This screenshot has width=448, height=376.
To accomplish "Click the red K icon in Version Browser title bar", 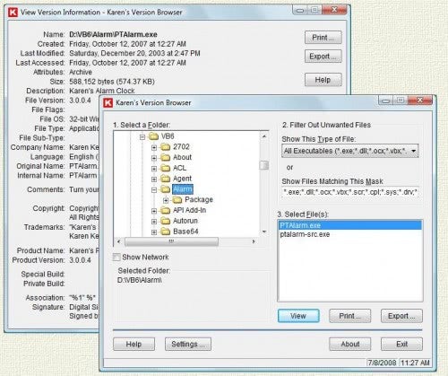I will click(x=108, y=102).
